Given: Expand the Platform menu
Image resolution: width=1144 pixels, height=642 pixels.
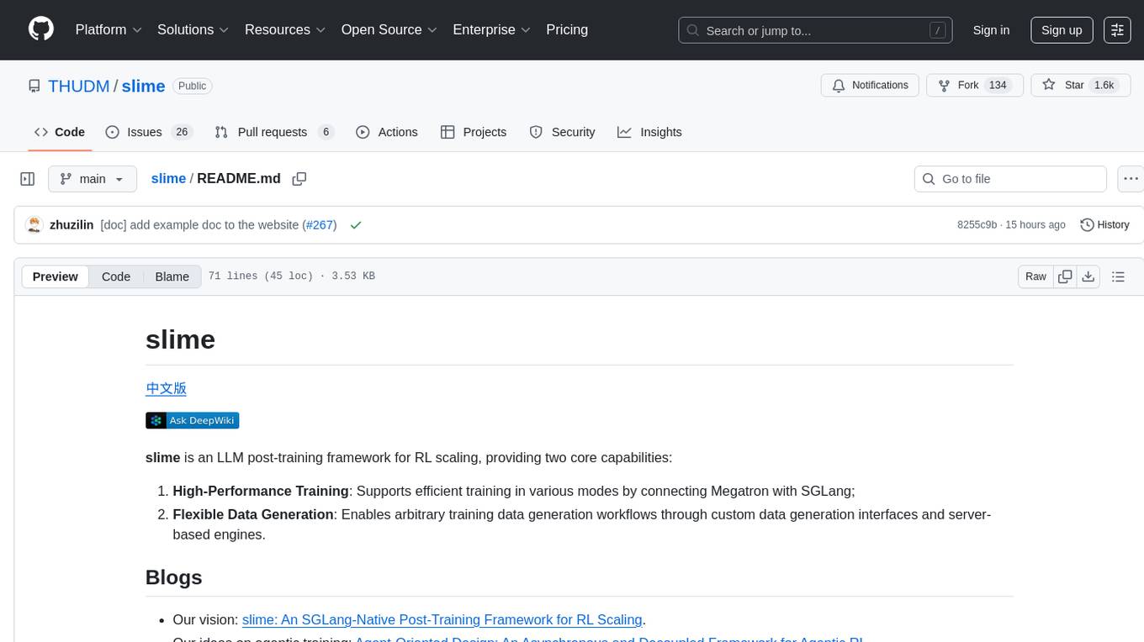Looking at the screenshot, I should tap(109, 29).
